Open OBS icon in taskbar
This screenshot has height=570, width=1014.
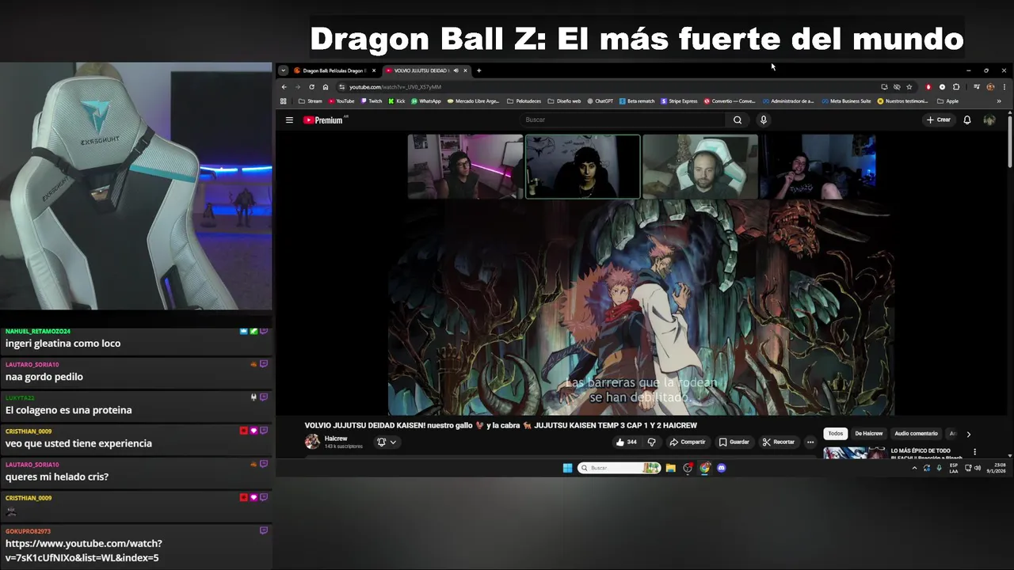click(x=688, y=468)
